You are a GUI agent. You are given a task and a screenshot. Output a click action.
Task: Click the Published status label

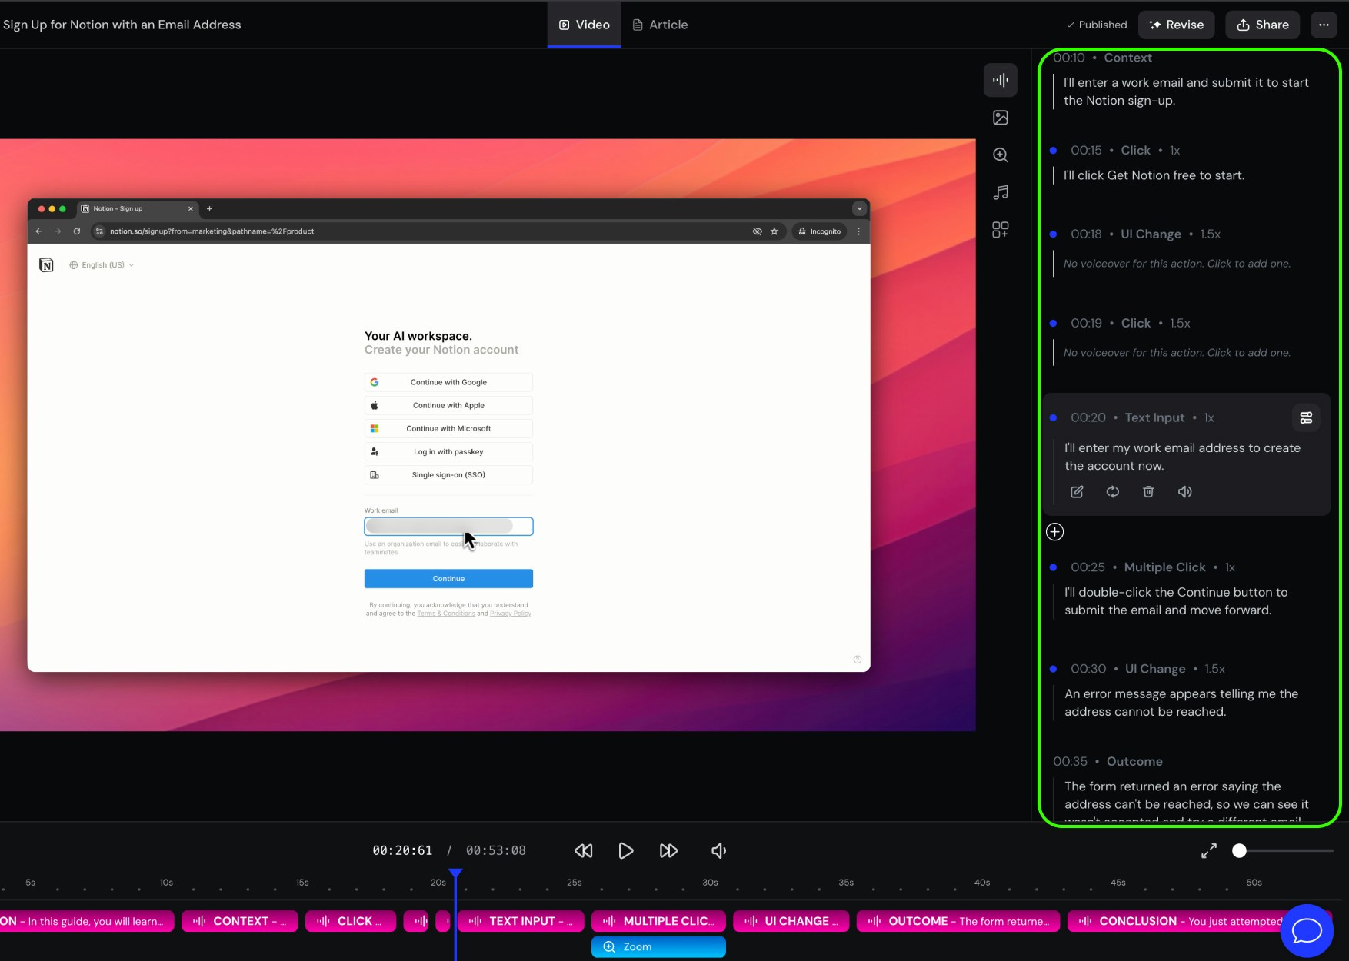coord(1096,25)
